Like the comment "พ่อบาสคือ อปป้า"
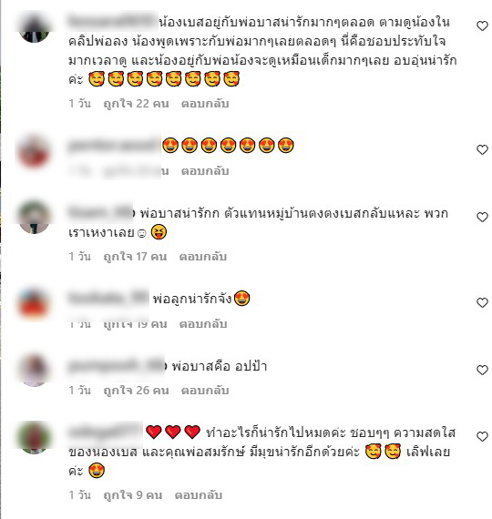The width and height of the screenshot is (492, 519). tap(482, 370)
